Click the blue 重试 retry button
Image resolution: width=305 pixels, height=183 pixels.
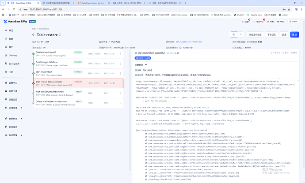pyautogui.click(x=295, y=34)
